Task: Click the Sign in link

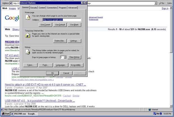Action: click(165, 8)
